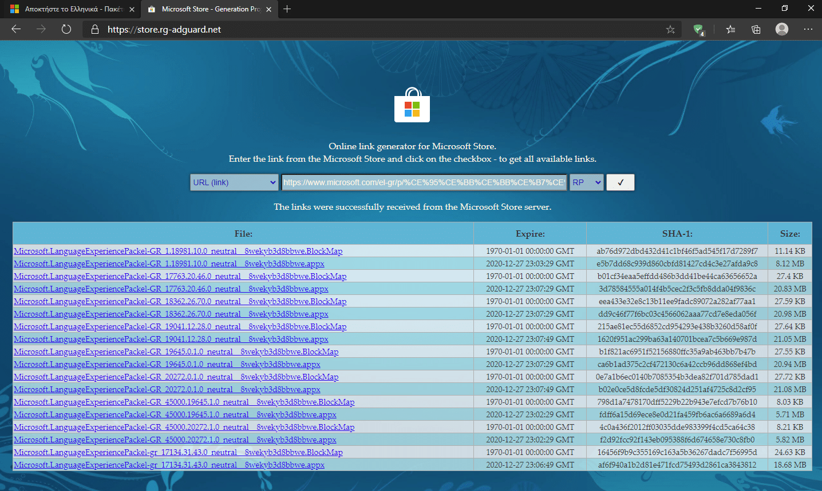Open the profile avatar menu
The width and height of the screenshot is (822, 491).
click(x=782, y=29)
